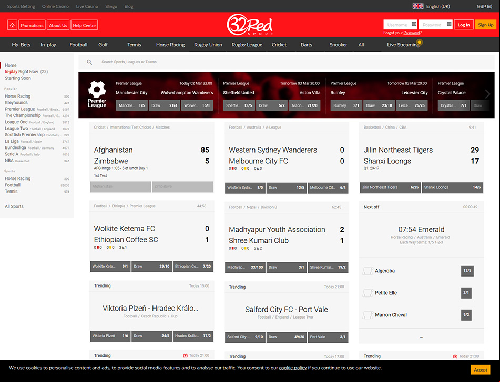Screen dimensions: 500x382
Task: Select Madhyapur odds 33/100
Action: coord(245,268)
